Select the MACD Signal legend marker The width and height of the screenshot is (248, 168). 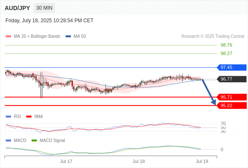pos(34,141)
